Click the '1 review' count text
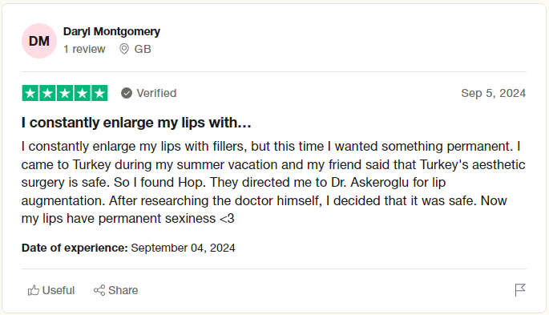549x315 pixels. (x=84, y=49)
